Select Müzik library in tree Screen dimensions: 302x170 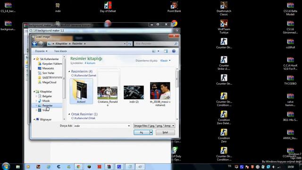coord(46,101)
